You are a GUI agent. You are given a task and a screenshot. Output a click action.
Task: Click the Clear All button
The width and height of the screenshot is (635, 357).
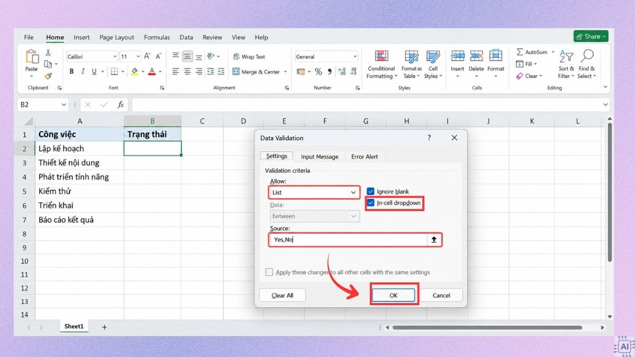pos(283,295)
